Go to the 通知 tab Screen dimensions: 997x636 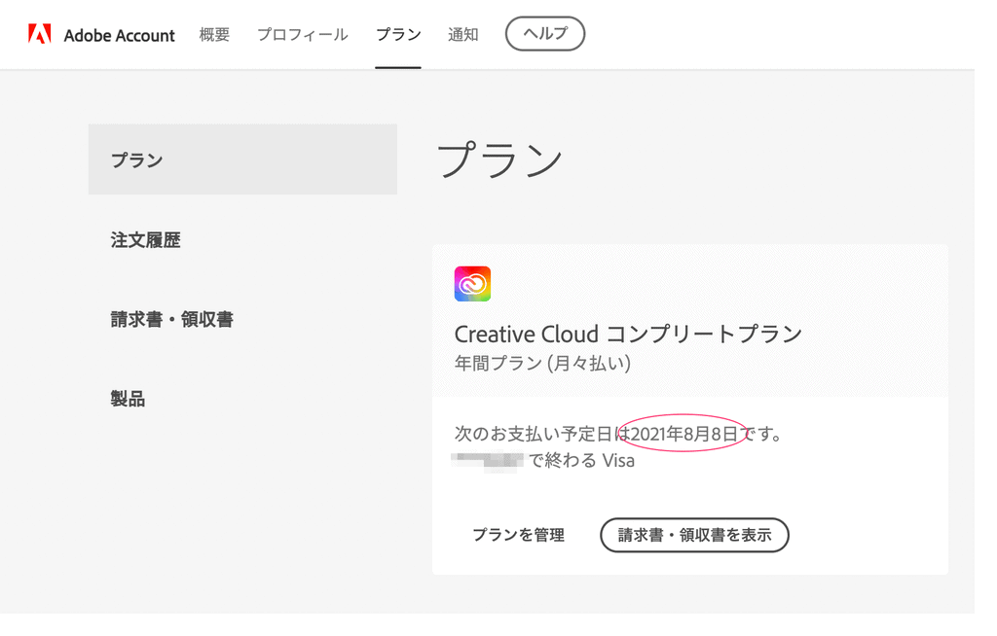coord(462,35)
